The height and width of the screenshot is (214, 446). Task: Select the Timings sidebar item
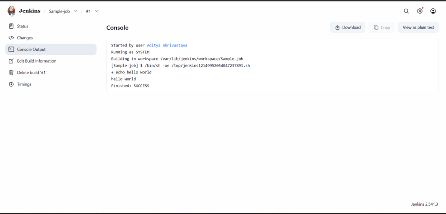point(24,84)
